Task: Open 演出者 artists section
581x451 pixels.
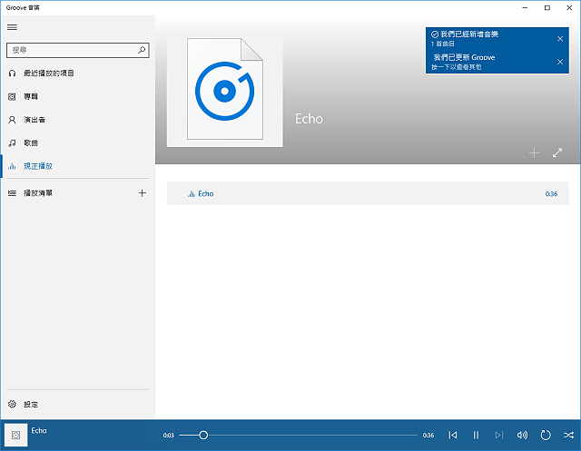Action: tap(78, 120)
